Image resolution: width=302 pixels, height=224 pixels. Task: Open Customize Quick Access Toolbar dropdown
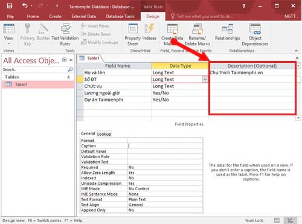[57, 6]
